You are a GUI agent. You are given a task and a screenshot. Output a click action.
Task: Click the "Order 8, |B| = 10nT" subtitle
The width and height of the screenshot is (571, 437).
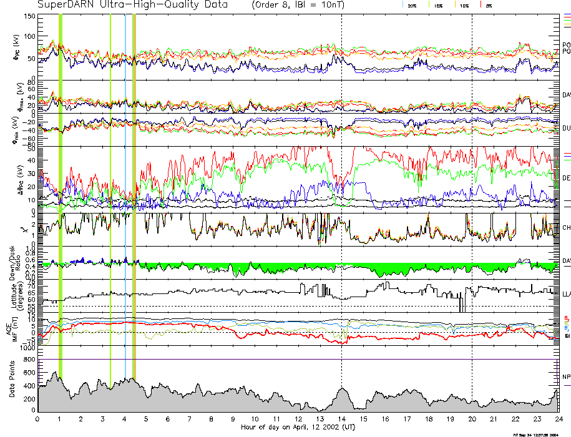(304, 5)
